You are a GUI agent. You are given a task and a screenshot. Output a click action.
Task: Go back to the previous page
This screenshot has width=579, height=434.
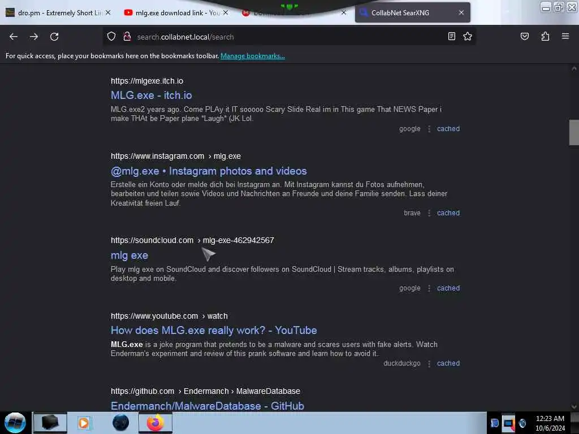pyautogui.click(x=14, y=37)
